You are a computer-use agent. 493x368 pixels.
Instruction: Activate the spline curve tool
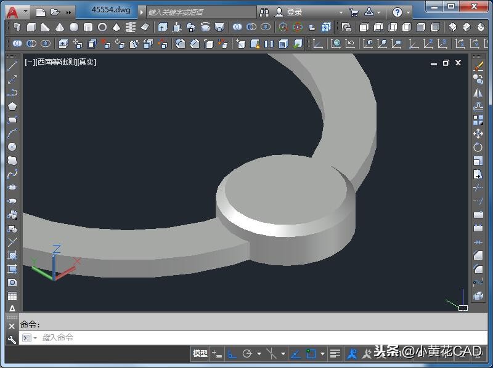point(12,174)
